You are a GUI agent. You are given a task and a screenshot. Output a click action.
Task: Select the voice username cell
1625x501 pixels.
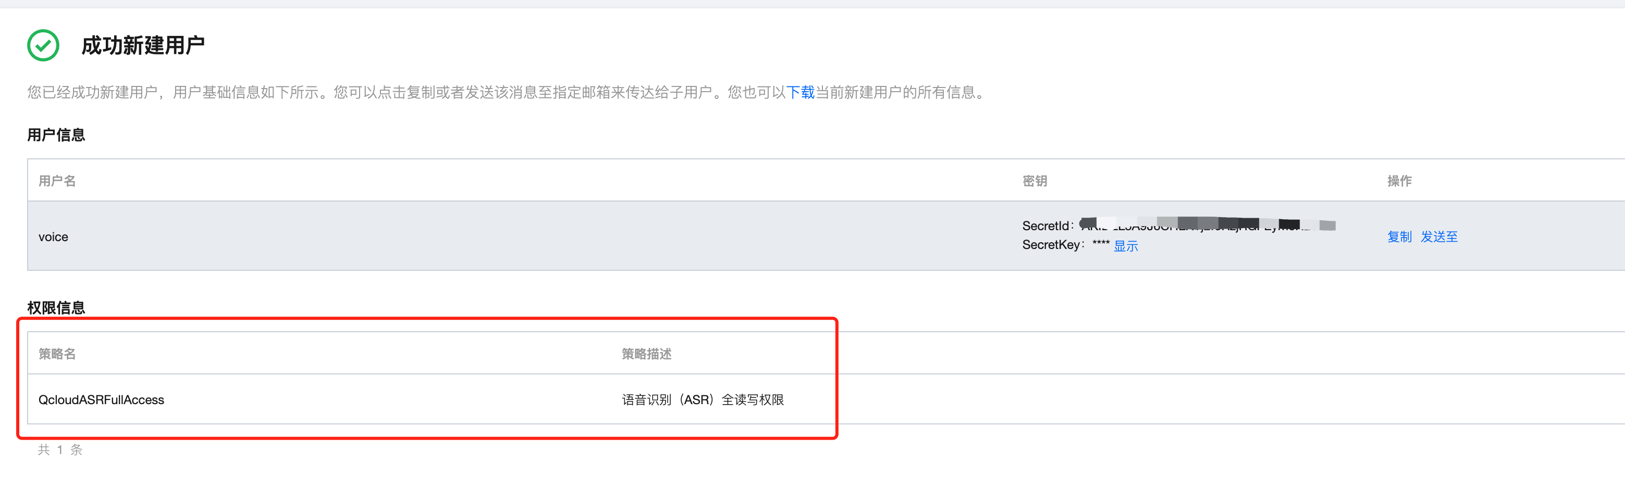[54, 237]
